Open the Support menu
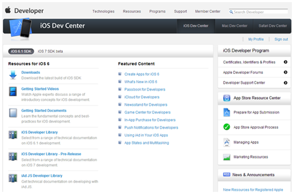Image resolution: width=294 pixels, height=194 pixels. pos(181,12)
